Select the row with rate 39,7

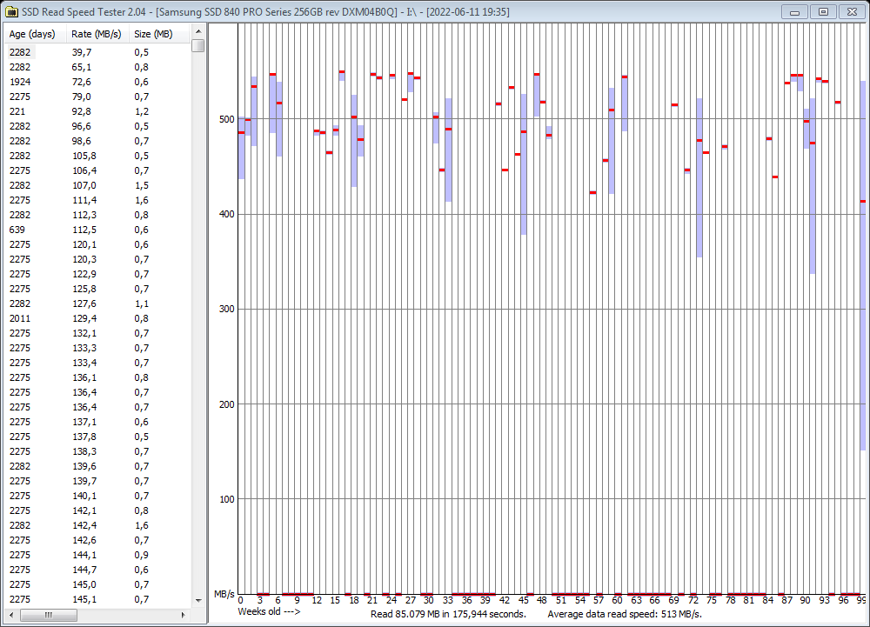[x=97, y=52]
